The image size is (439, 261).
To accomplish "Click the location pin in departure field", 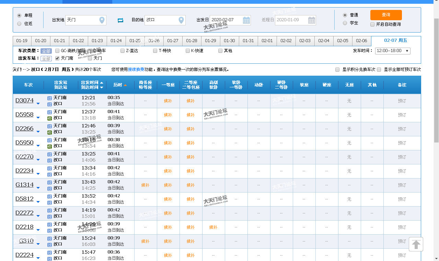I will [102, 20].
